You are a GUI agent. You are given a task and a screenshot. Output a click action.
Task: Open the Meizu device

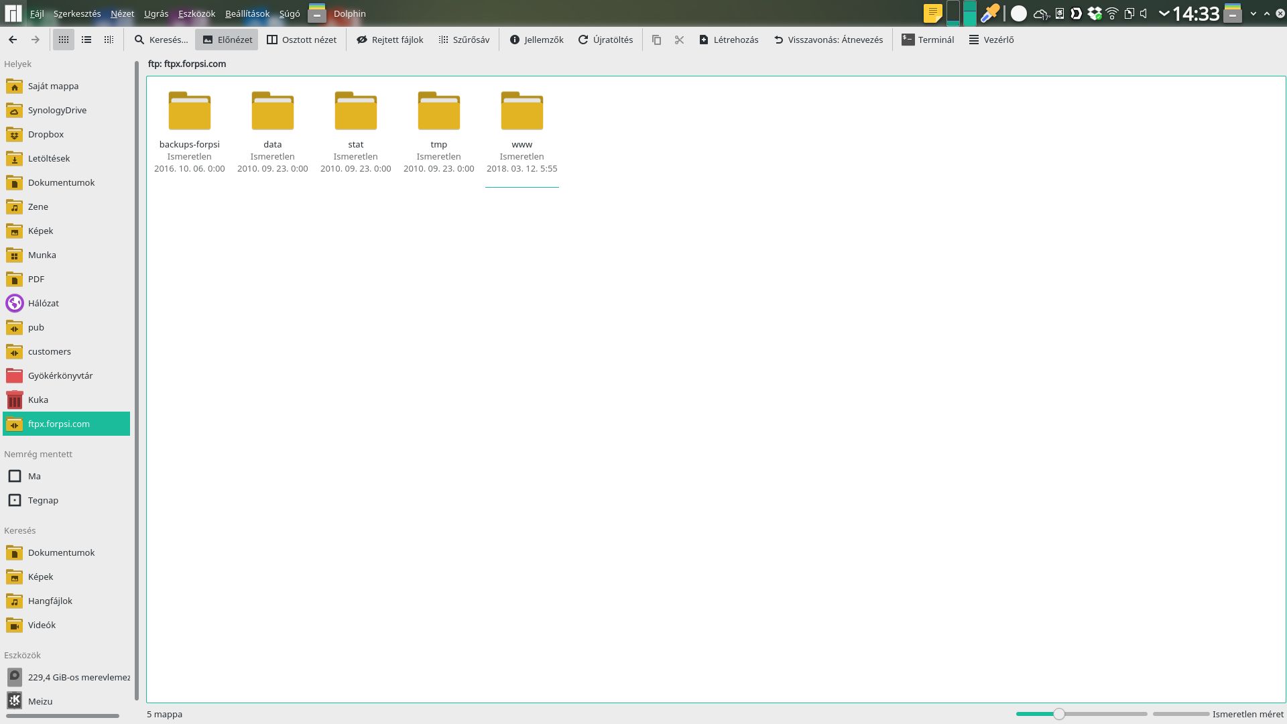tap(66, 701)
